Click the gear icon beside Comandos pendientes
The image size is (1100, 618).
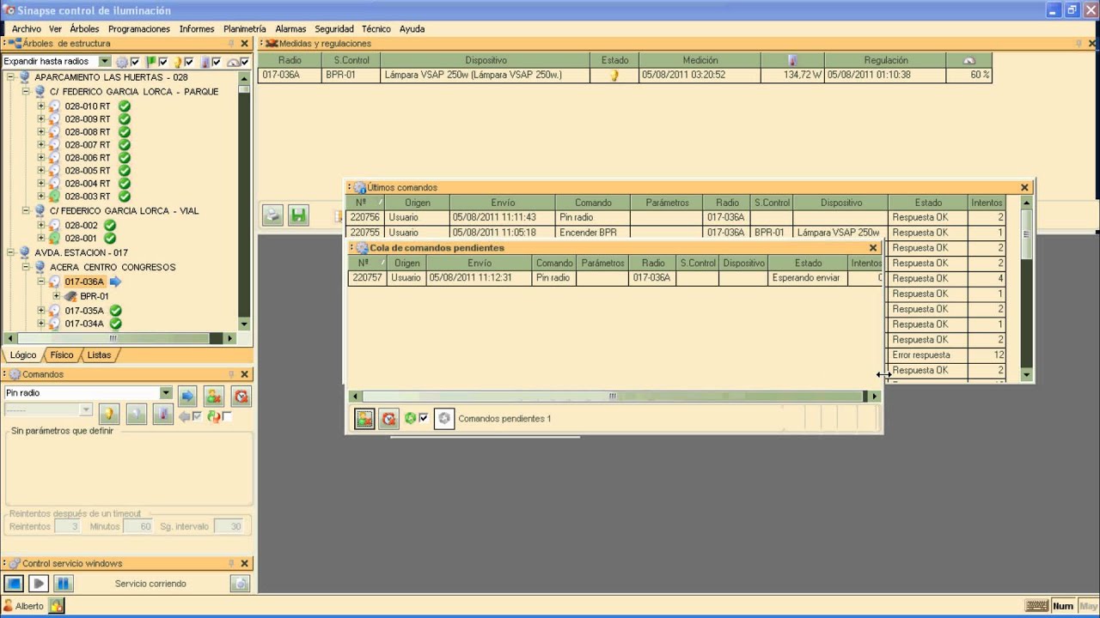(x=444, y=419)
